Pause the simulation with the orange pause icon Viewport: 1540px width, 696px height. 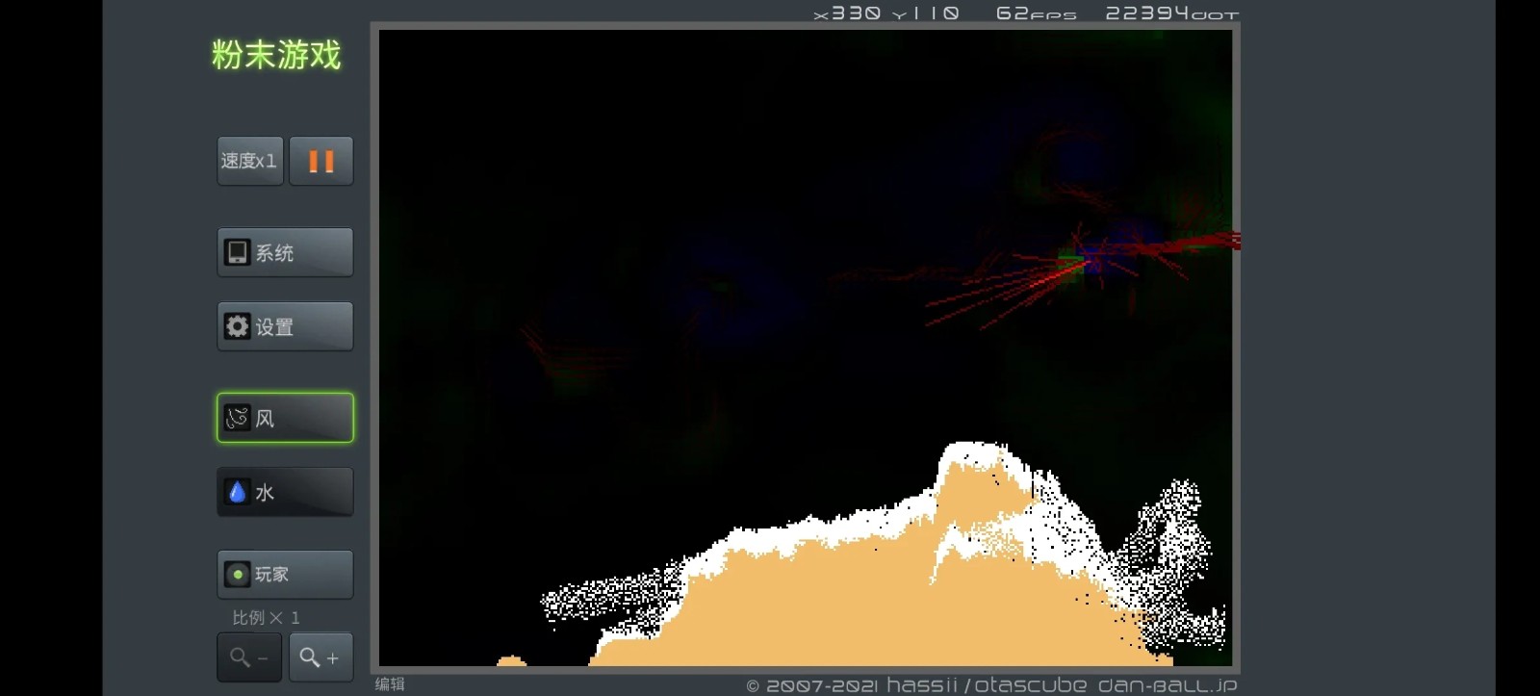[x=321, y=161]
